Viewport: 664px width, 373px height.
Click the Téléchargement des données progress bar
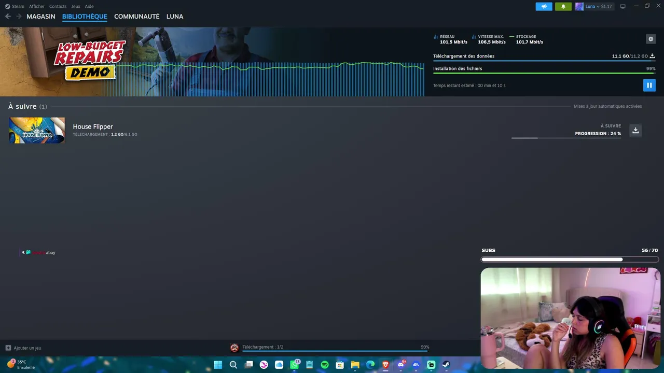[544, 61]
